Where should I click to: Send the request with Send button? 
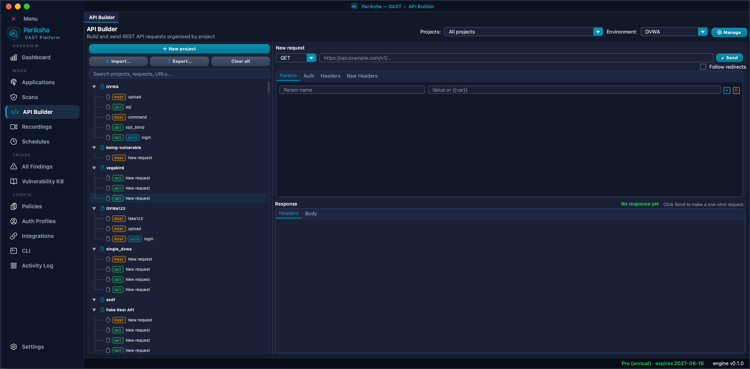[729, 58]
